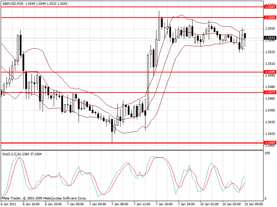Click the 1.5525 price axis value
Image resolution: width=277 pixels, height=207 pixels.
(x=270, y=52)
